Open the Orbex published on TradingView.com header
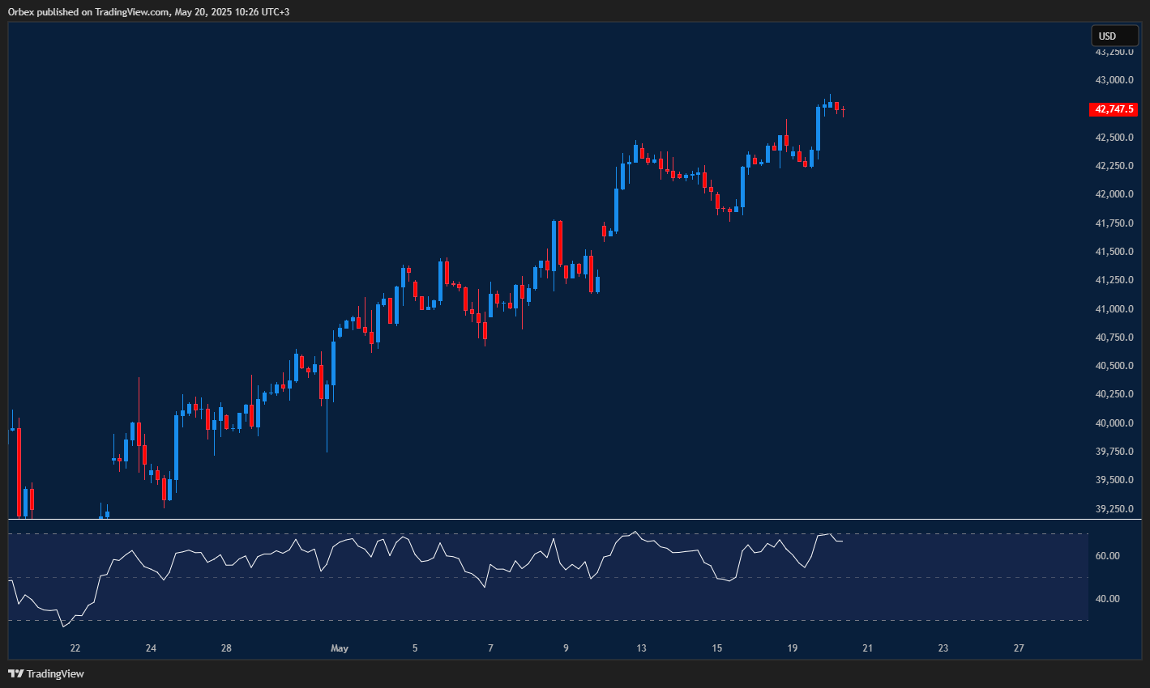1150x688 pixels. (148, 11)
